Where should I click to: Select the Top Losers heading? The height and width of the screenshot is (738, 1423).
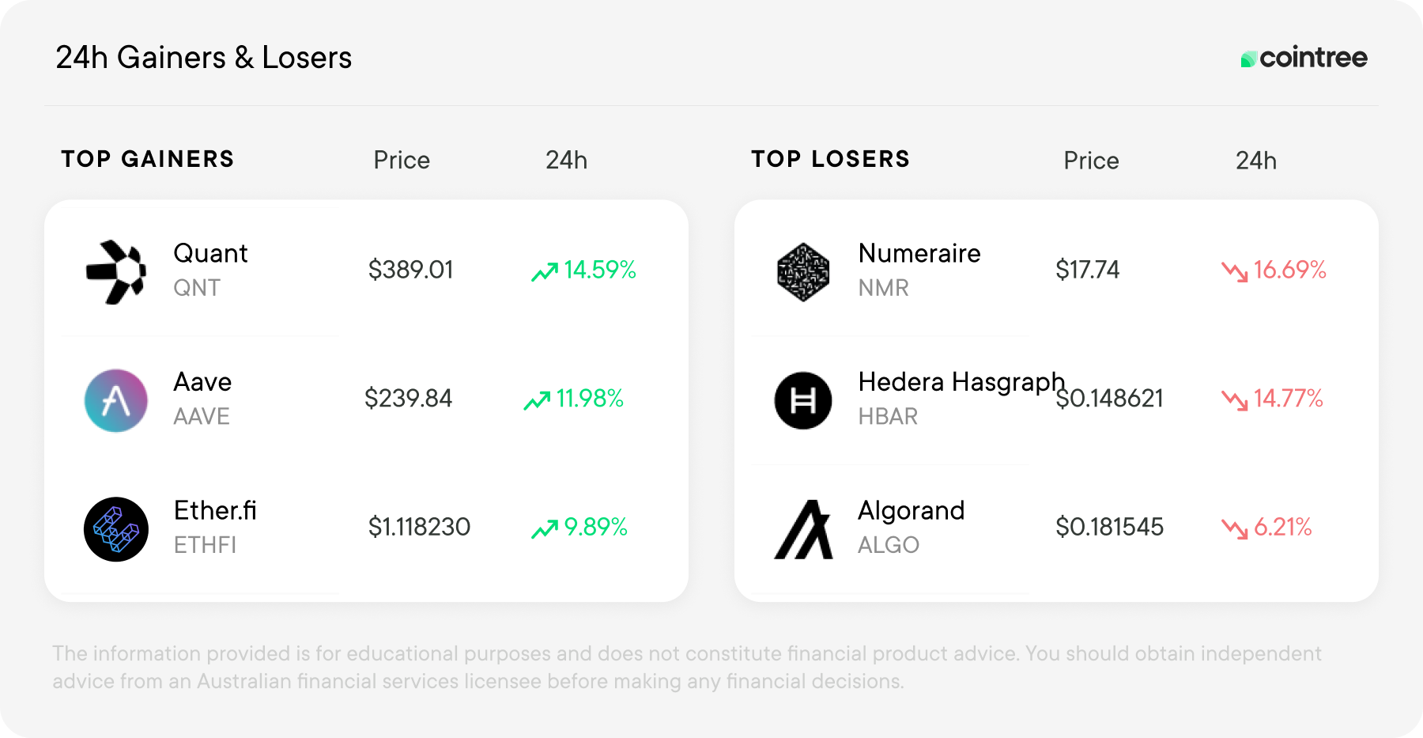[831, 159]
